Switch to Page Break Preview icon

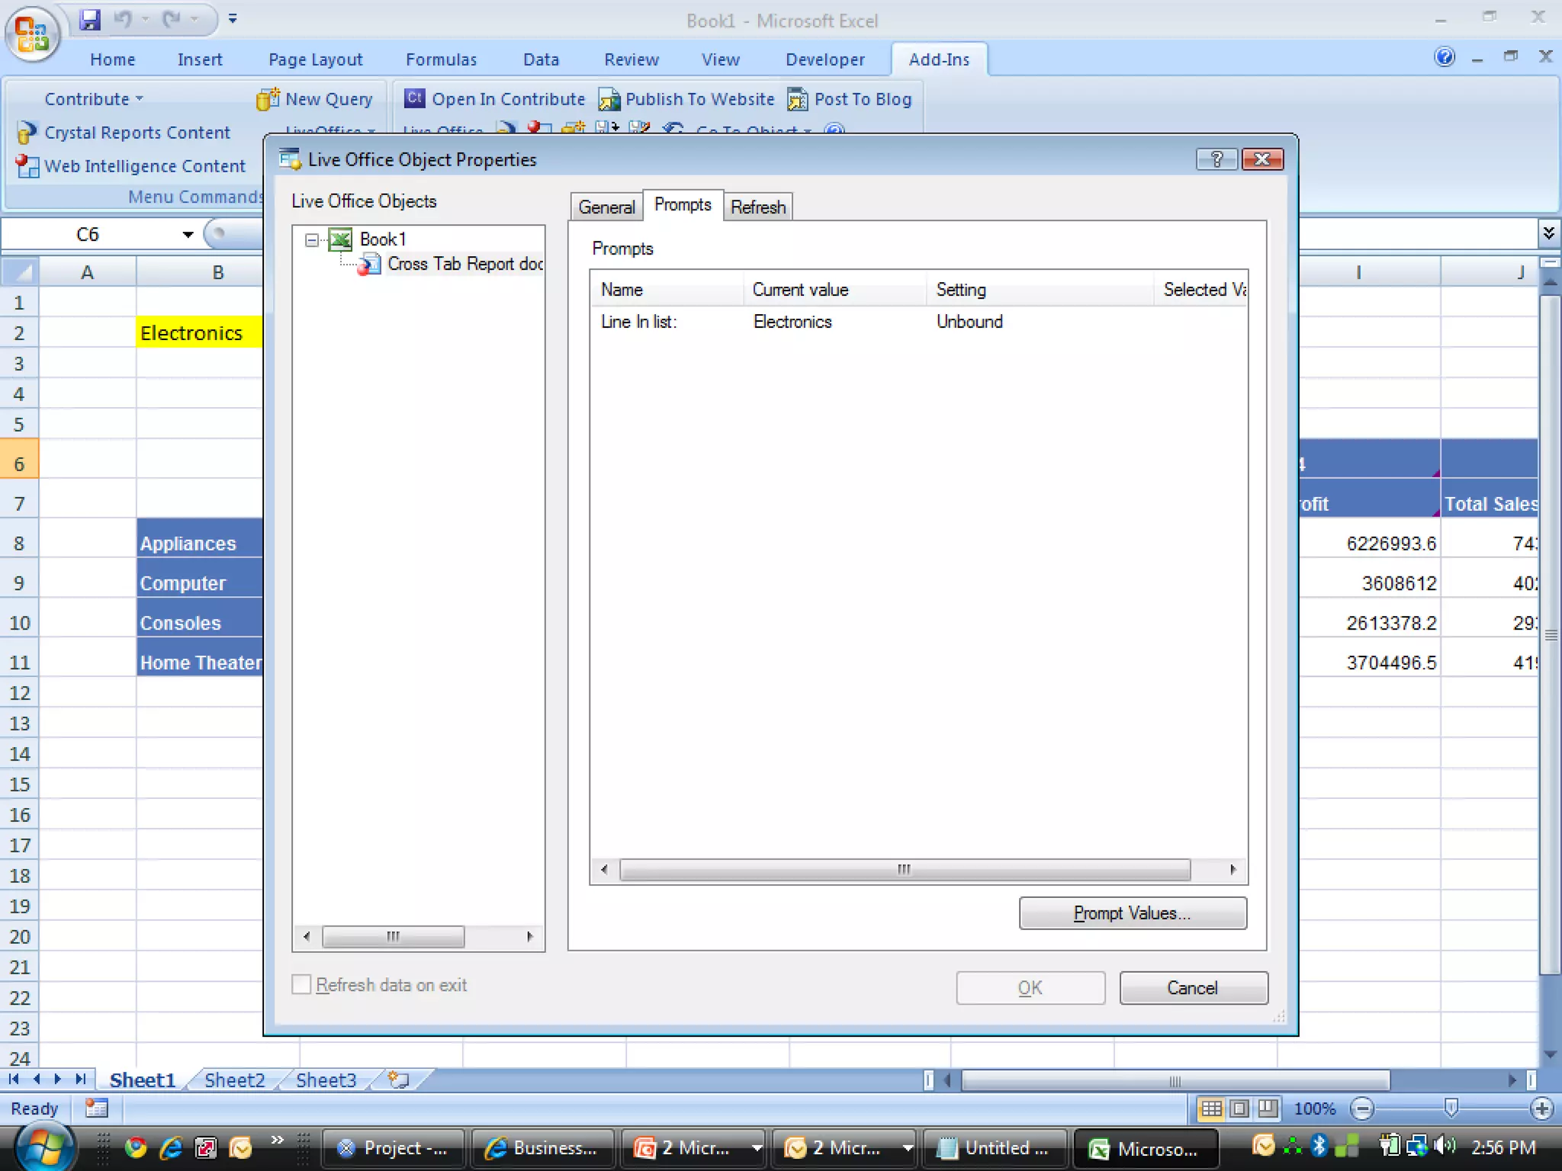1268,1108
